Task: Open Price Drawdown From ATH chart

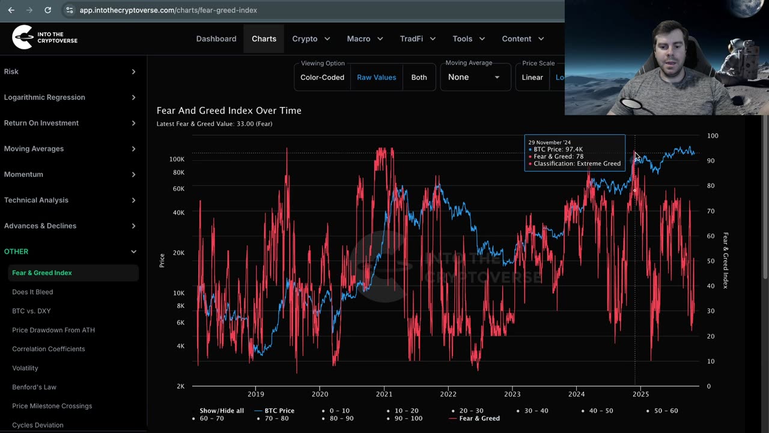Action: tap(53, 330)
